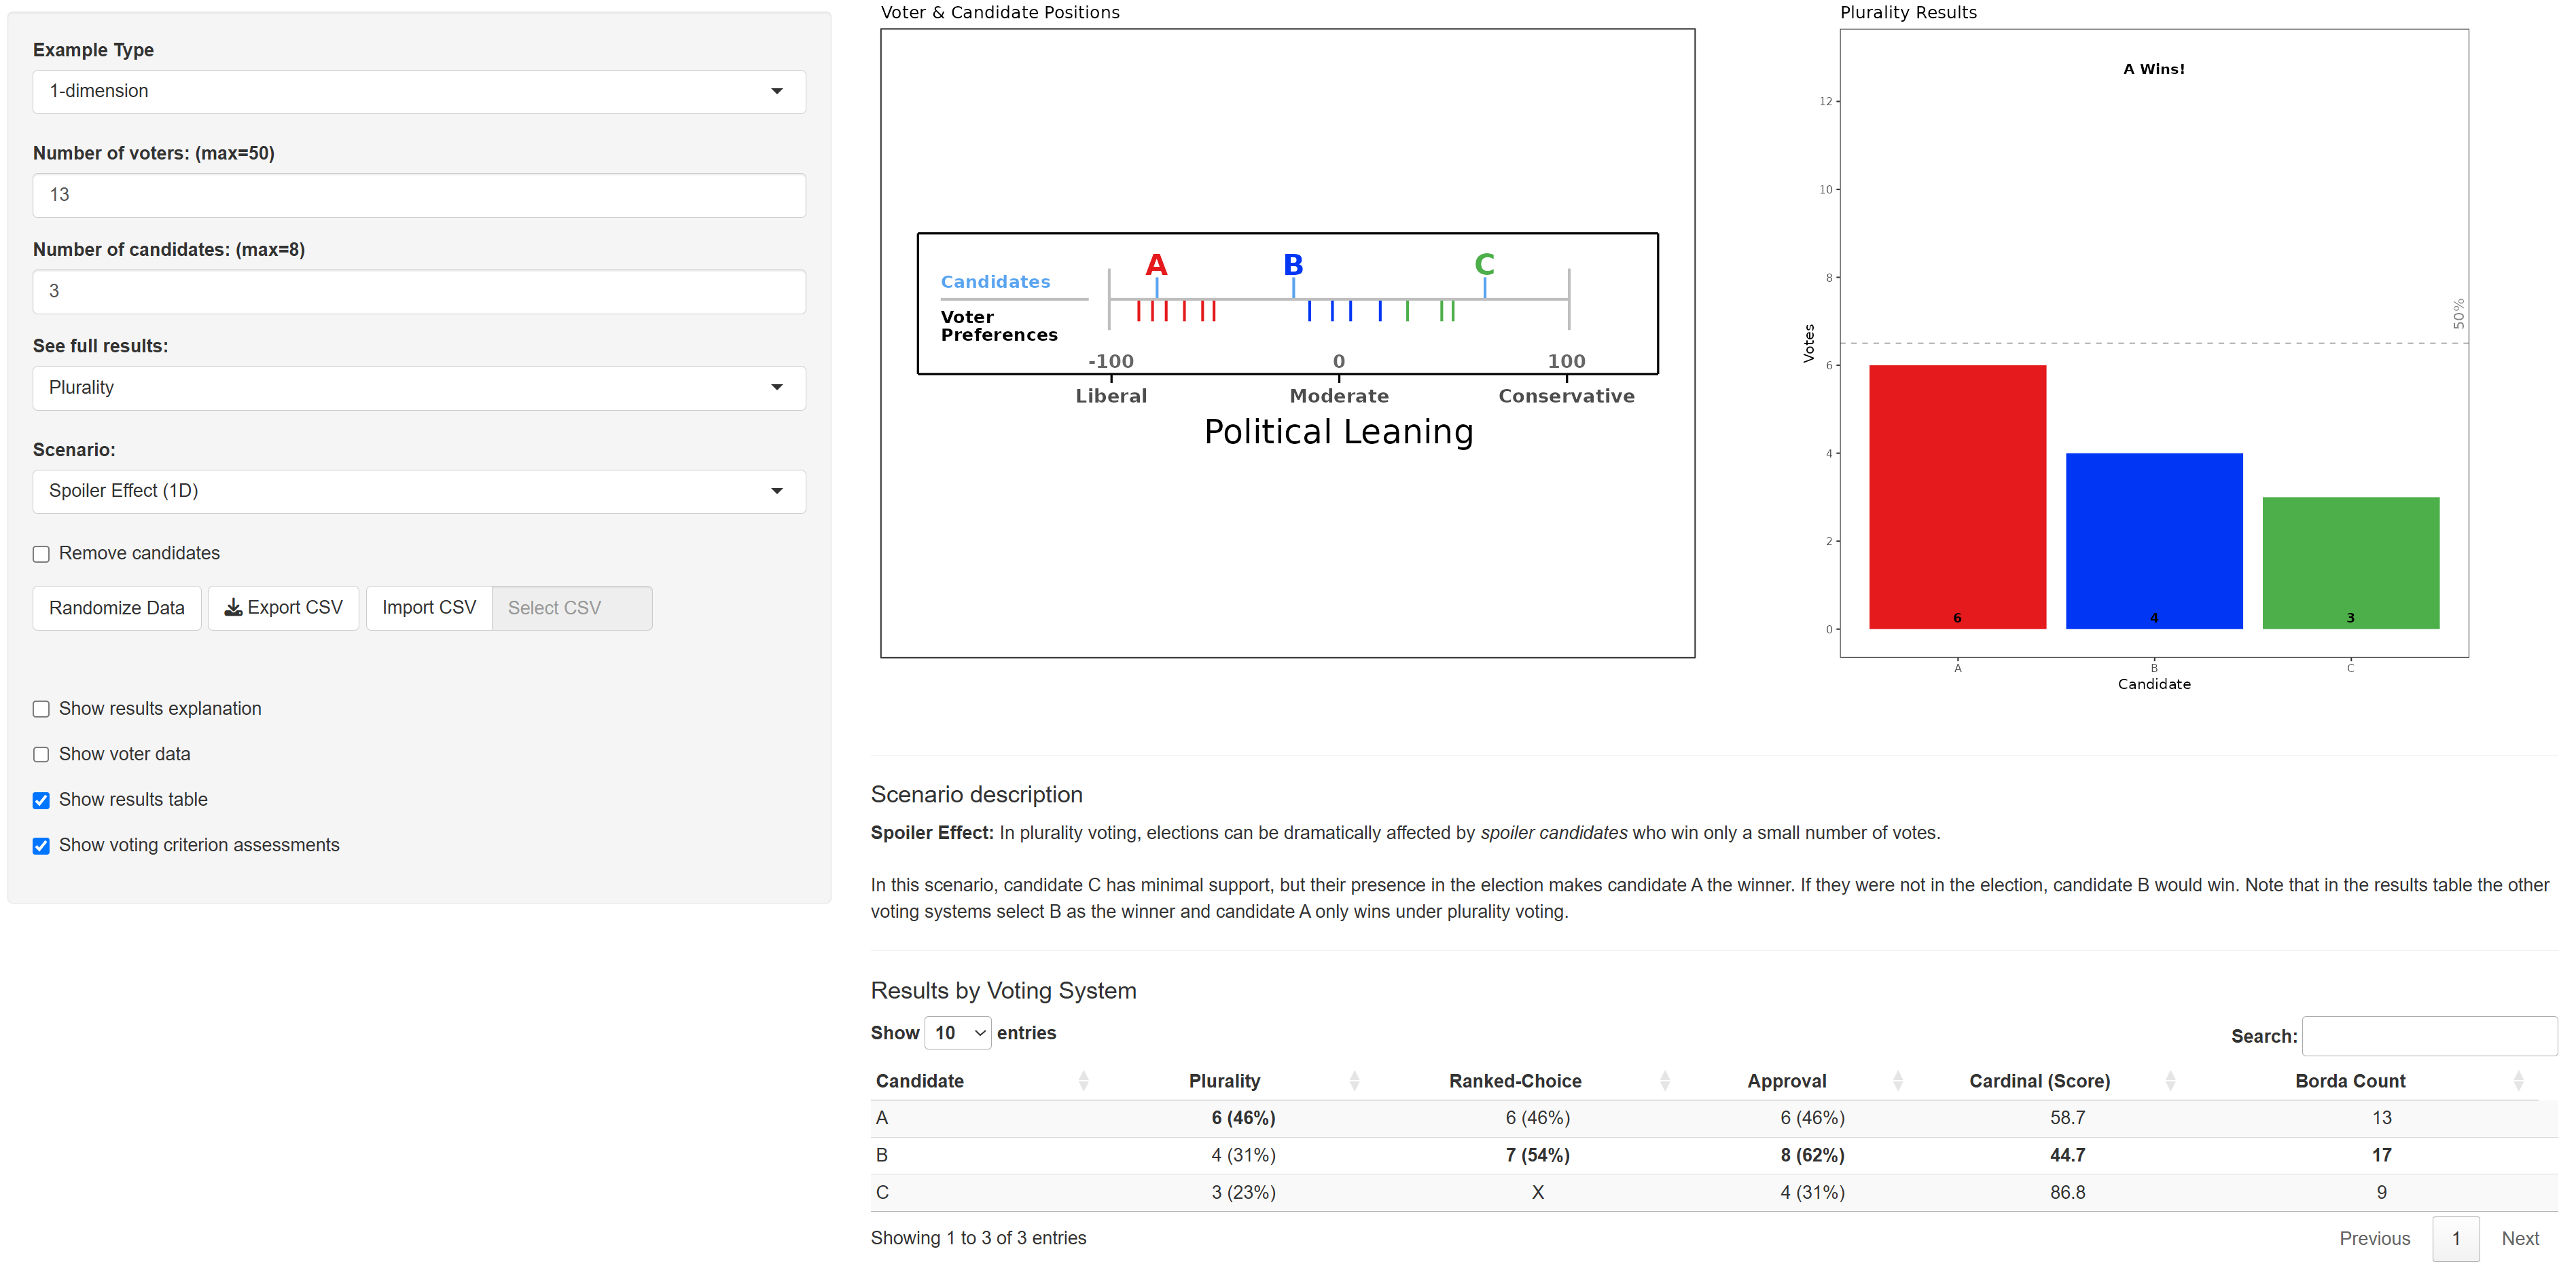This screenshot has height=1264, width=2576.
Task: Sort by Cardinal (Score) sort icon
Action: (2170, 1080)
